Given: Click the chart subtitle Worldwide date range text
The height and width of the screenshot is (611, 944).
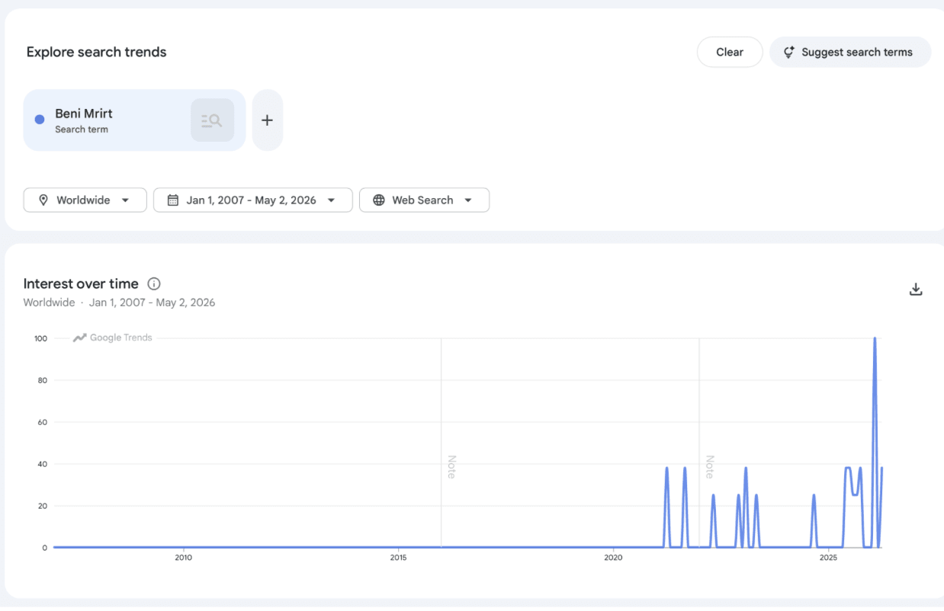Looking at the screenshot, I should (119, 302).
